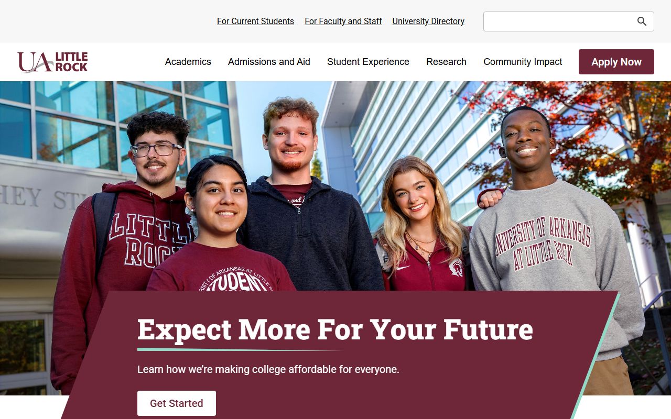The image size is (671, 419).
Task: Click the UA Little Rock logo
Action: (x=52, y=62)
